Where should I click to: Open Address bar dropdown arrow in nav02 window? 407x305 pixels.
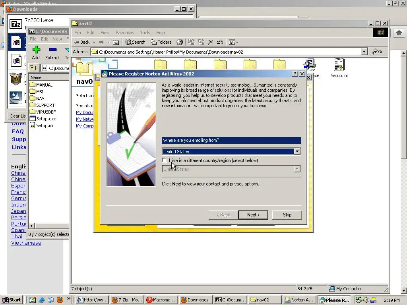364,52
